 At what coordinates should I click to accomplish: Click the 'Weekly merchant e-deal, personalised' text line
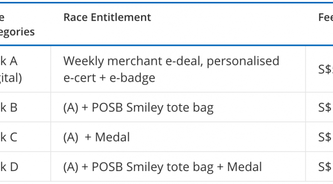[x=171, y=61]
